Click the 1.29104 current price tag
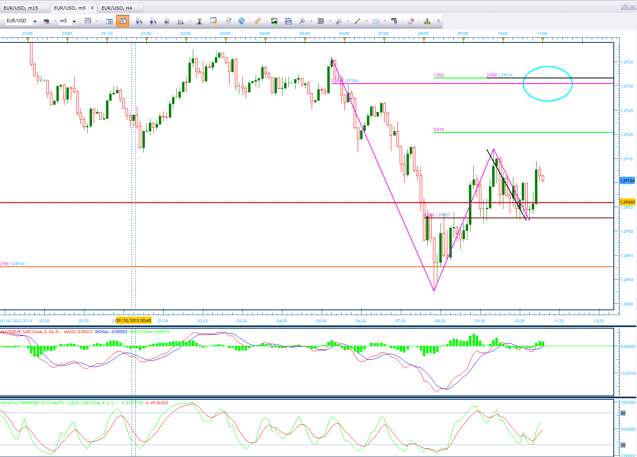This screenshot has height=457, width=637. tap(627, 181)
